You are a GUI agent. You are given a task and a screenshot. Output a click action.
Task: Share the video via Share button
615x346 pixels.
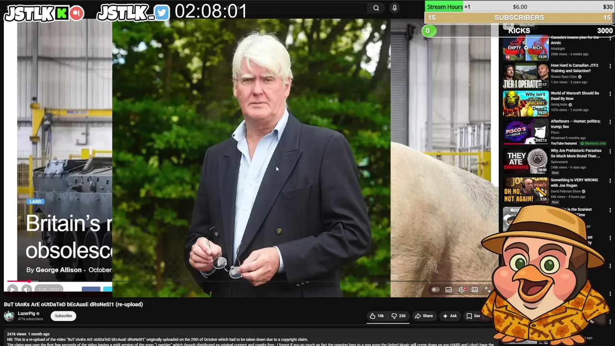point(424,316)
